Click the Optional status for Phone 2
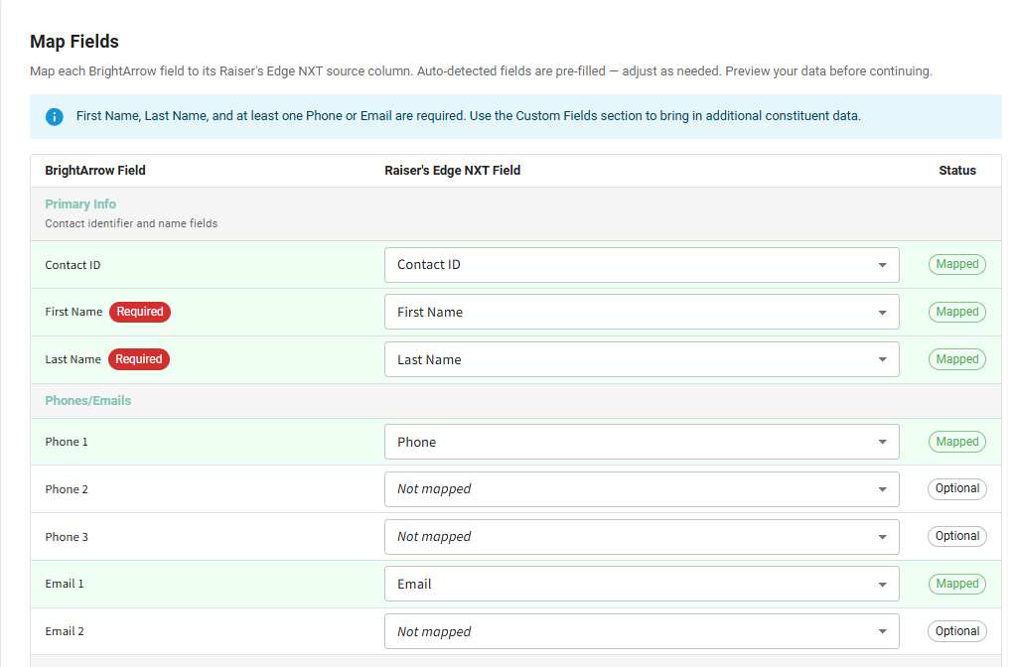Viewport: 1015px width, 667px height. coord(957,488)
